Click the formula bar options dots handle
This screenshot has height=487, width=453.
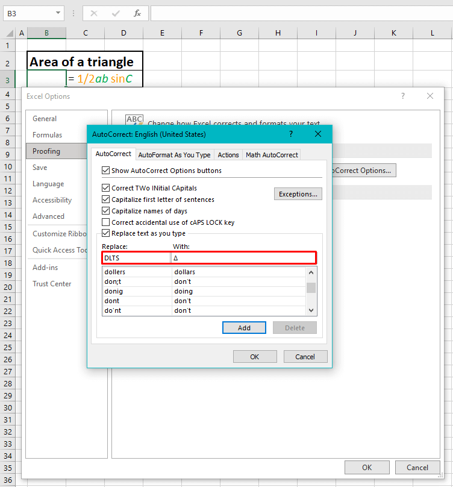click(x=73, y=13)
